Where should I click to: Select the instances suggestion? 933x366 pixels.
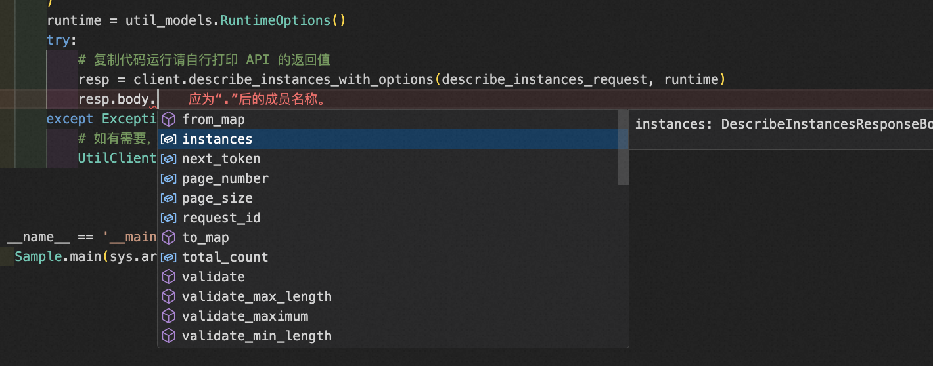[217, 139]
